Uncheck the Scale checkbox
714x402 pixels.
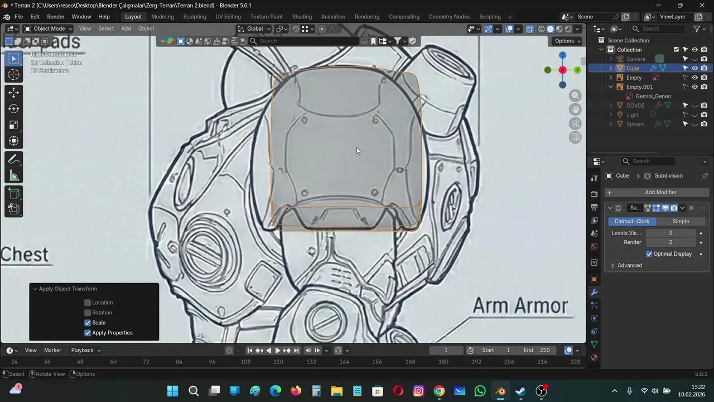click(x=88, y=323)
